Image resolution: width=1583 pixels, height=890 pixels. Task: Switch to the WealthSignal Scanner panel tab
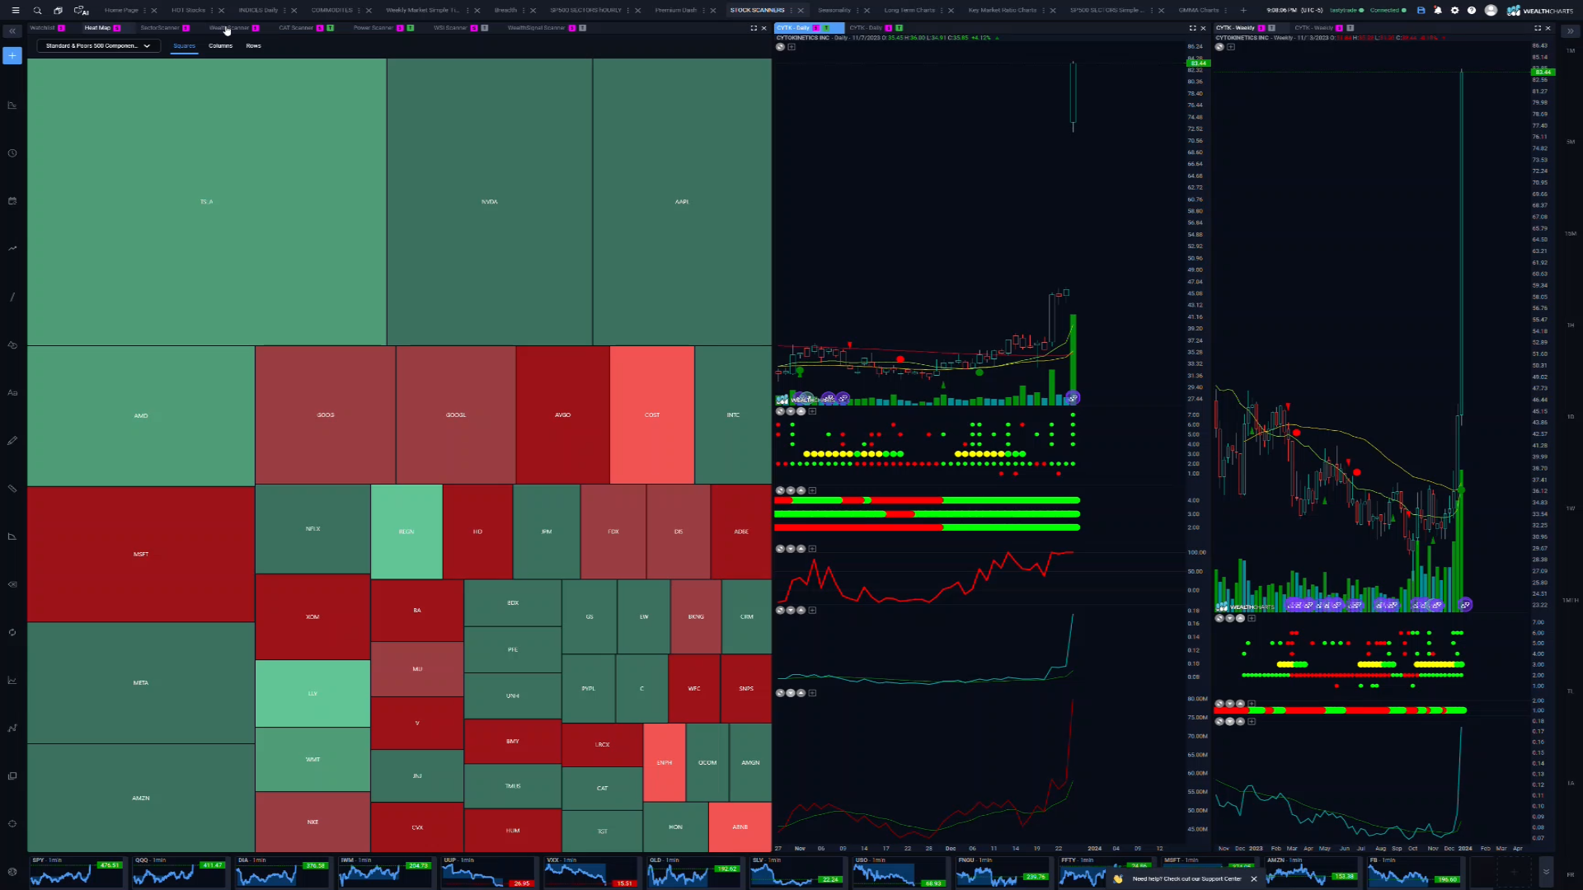tap(536, 28)
